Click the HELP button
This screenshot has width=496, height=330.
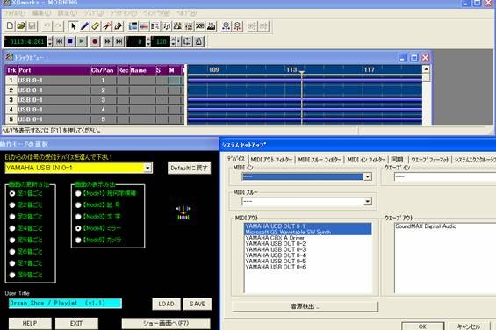point(30,323)
